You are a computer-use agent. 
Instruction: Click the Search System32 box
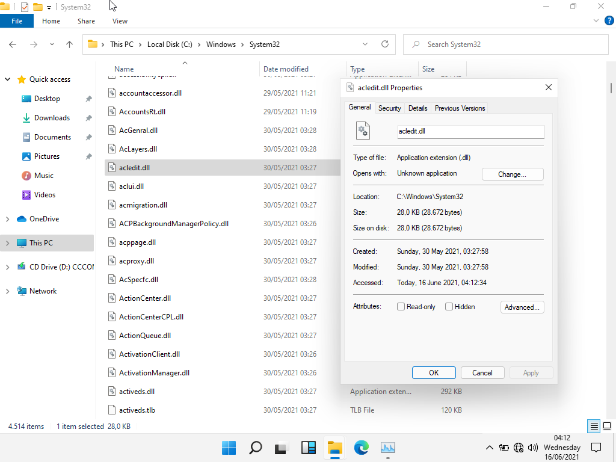505,45
